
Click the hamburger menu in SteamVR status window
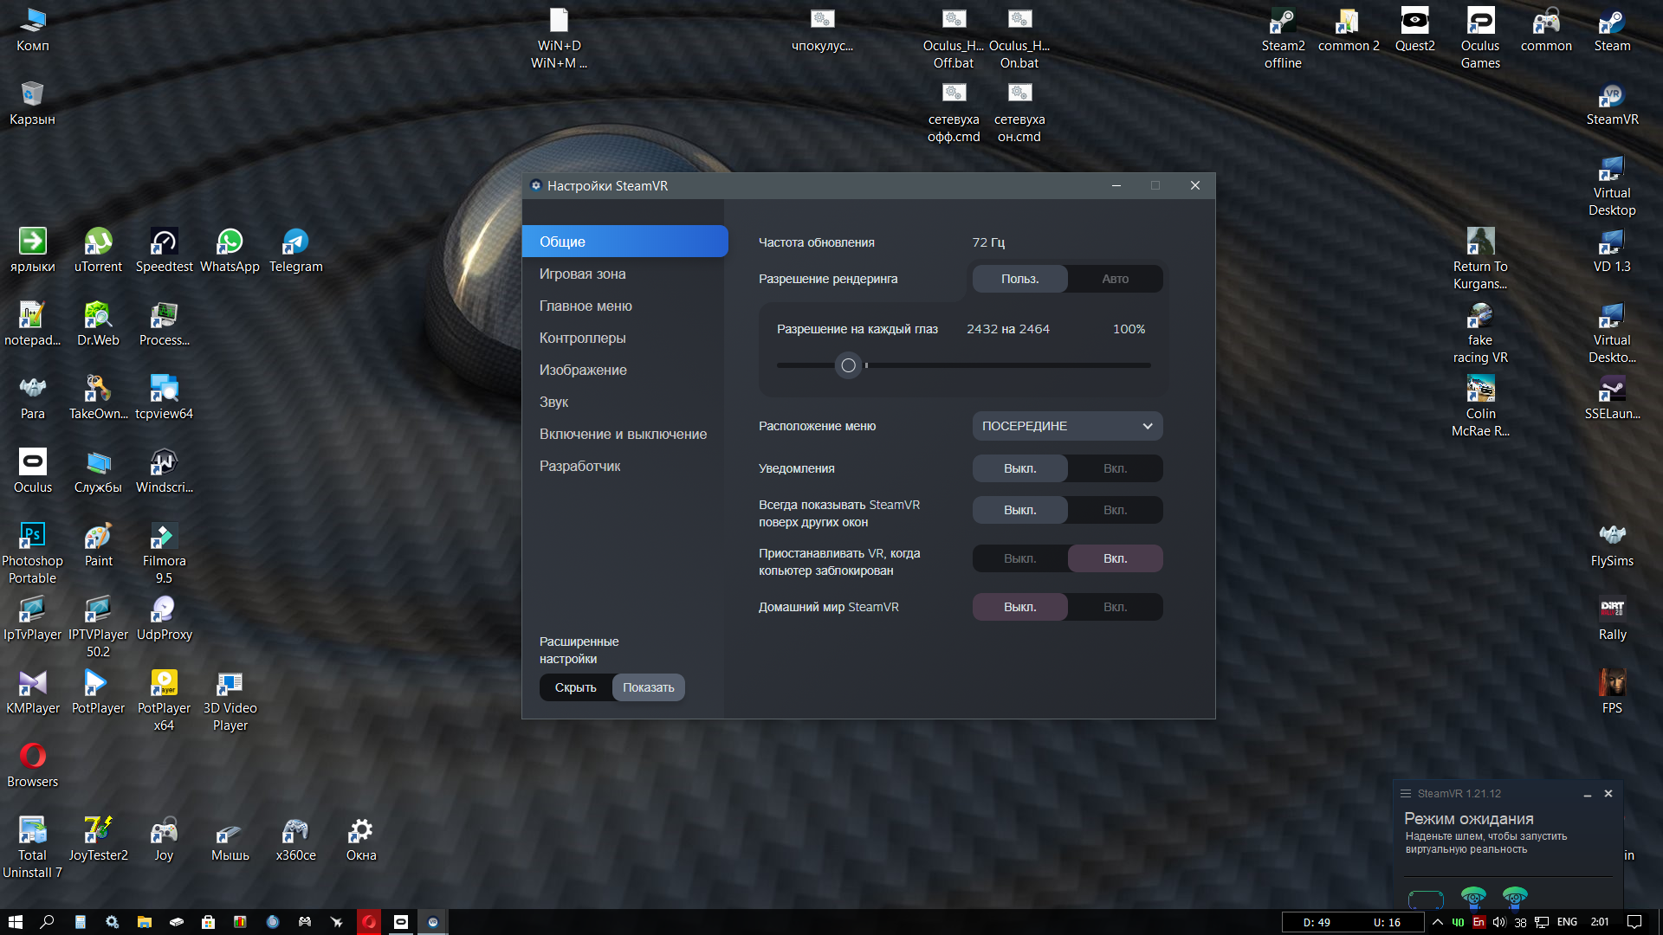click(1405, 793)
